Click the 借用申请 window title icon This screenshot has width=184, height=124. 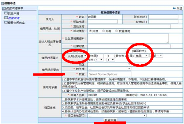2,2
